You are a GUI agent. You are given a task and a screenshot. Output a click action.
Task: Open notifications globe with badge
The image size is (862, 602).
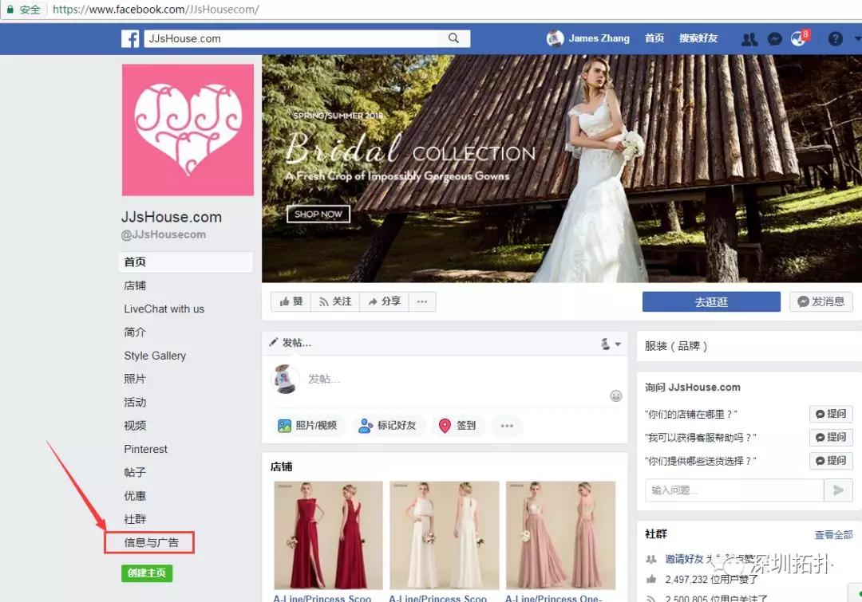coord(798,38)
